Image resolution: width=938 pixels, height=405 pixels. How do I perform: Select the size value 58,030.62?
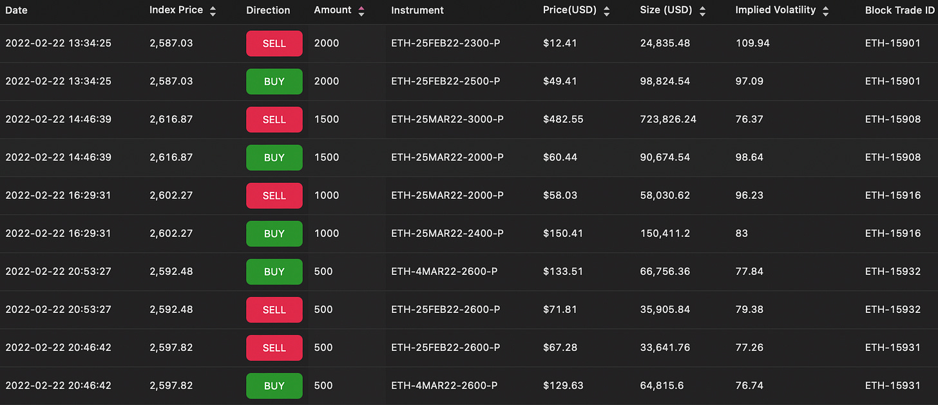pyautogui.click(x=665, y=195)
